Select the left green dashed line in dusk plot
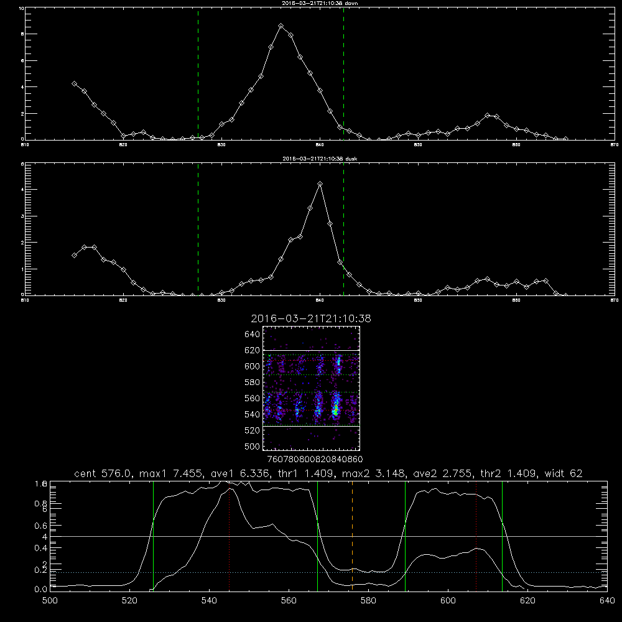622x622 pixels. 198,230
